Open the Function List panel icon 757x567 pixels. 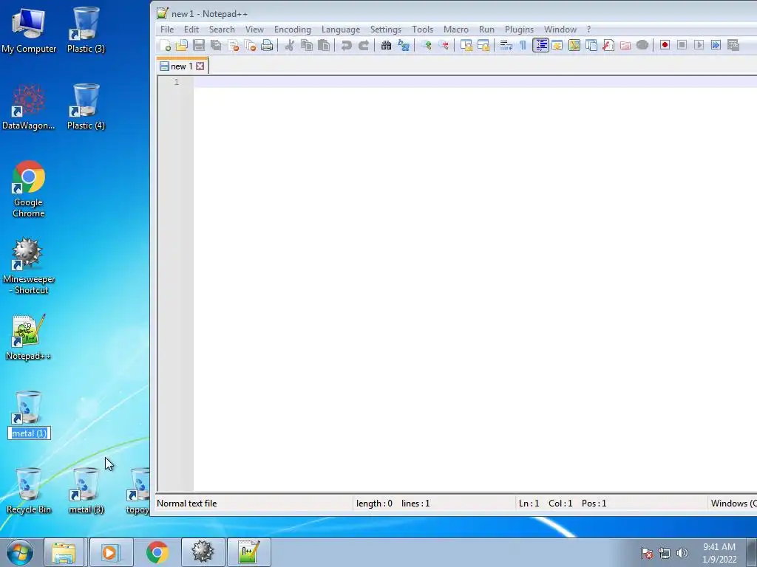point(608,45)
